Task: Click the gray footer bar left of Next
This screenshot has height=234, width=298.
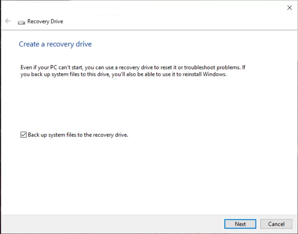Action: click(112, 224)
